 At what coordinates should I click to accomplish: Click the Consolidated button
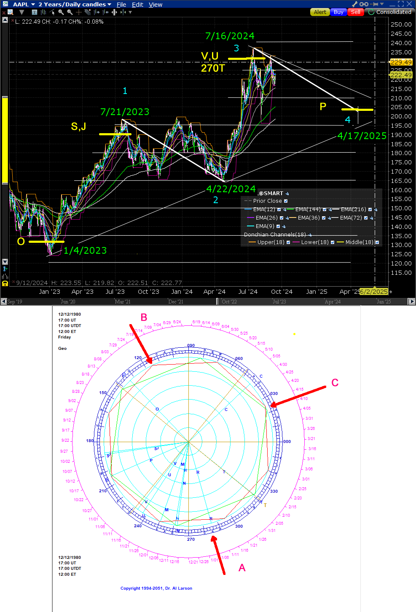coord(390,12)
